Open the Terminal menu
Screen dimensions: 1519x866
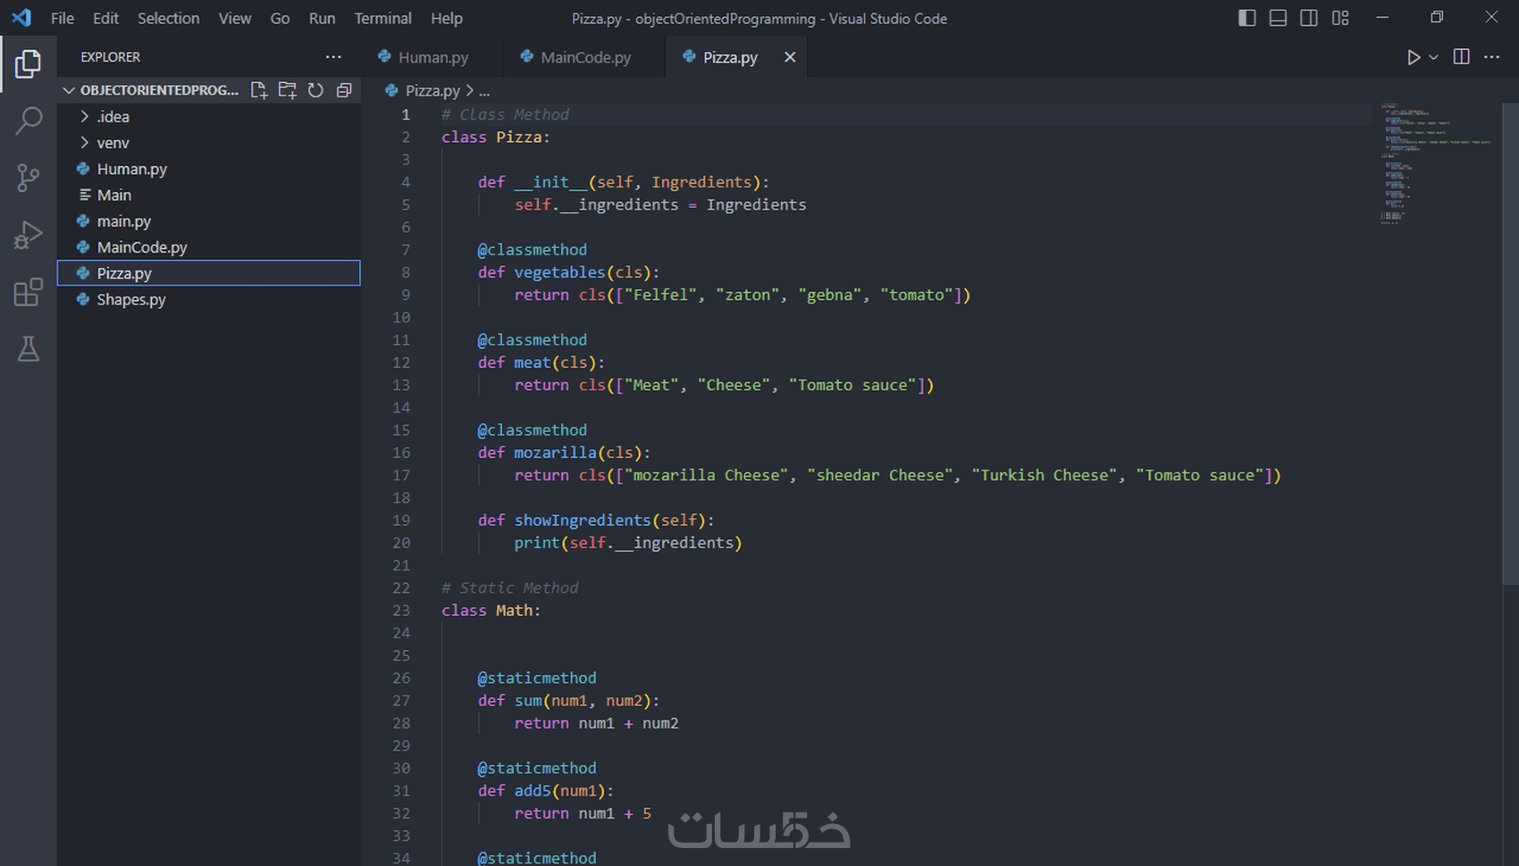coord(382,18)
